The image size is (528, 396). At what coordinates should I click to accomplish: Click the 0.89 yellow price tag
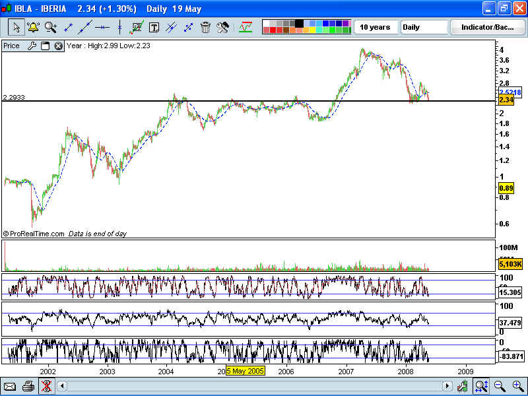coord(506,188)
